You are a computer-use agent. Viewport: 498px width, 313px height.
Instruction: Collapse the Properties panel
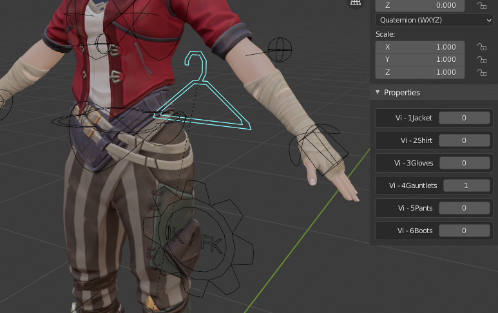378,93
